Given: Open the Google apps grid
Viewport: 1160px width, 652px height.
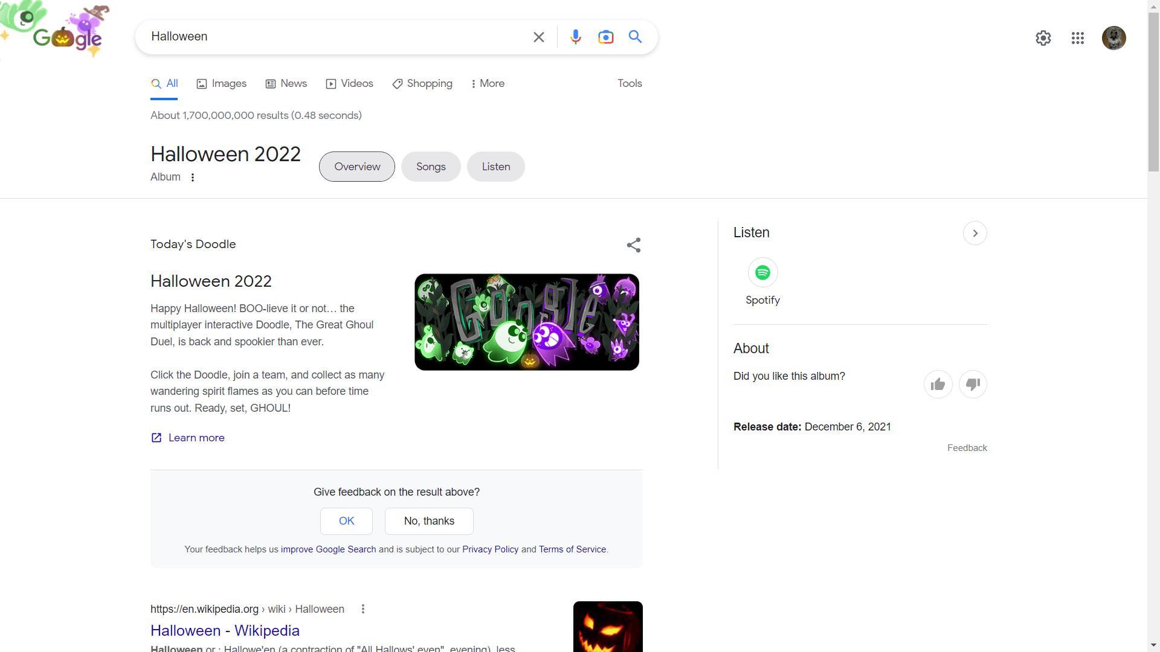Looking at the screenshot, I should [x=1078, y=38].
